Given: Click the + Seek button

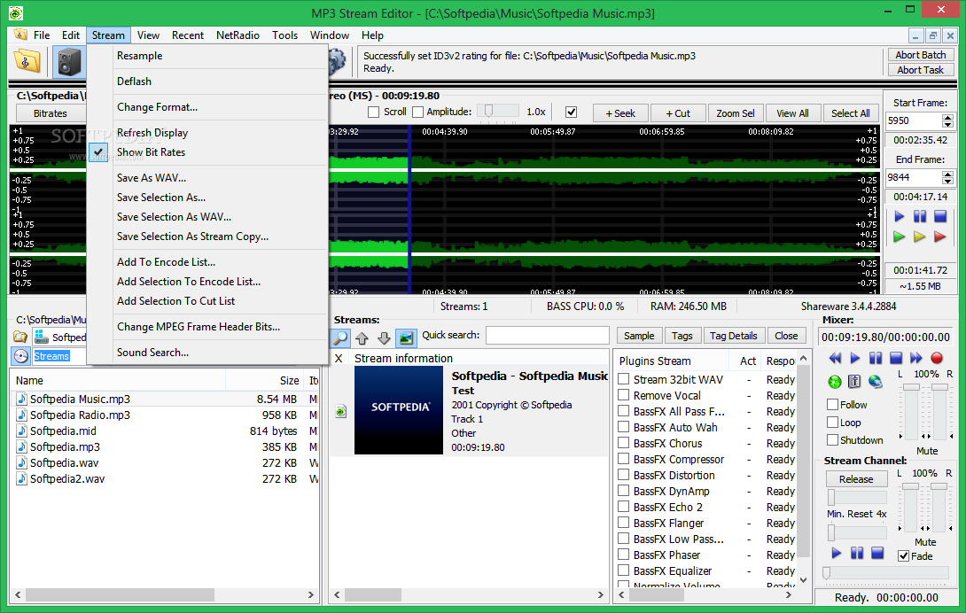Looking at the screenshot, I should [620, 113].
